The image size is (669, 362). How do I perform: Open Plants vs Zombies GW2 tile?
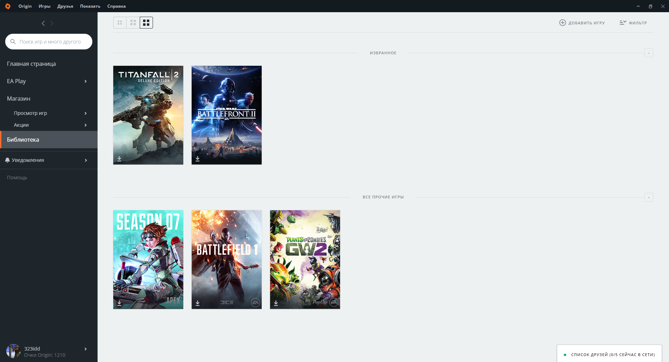click(x=305, y=259)
